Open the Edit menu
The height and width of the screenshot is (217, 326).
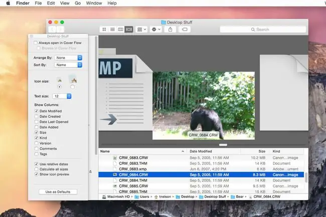click(x=51, y=3)
